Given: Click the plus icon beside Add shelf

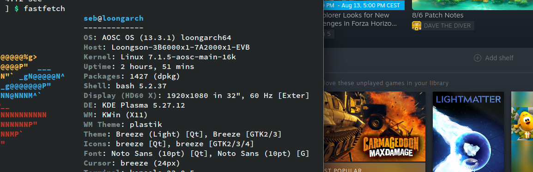Looking at the screenshot, I should [478, 58].
